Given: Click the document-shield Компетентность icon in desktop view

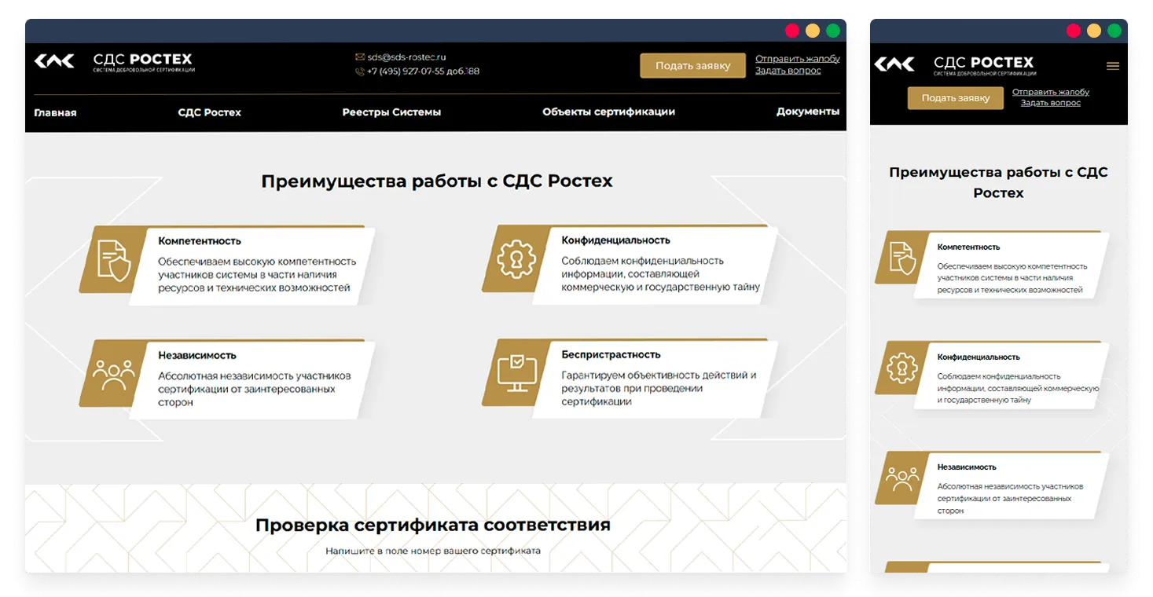Looking at the screenshot, I should [113, 260].
